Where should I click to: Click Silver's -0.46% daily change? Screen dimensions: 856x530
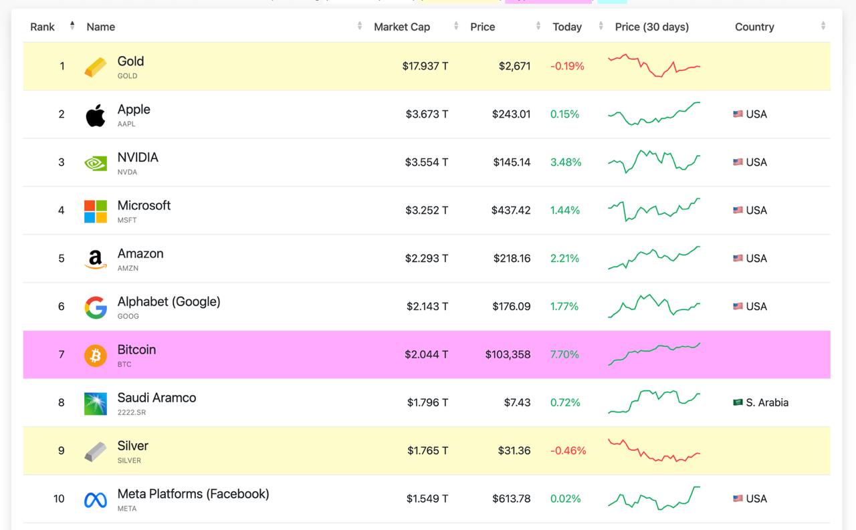[x=568, y=451]
